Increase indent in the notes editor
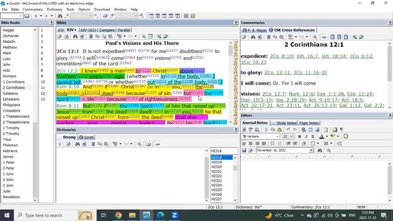The height and width of the screenshot is (221, 393). pyautogui.click(x=295, y=143)
